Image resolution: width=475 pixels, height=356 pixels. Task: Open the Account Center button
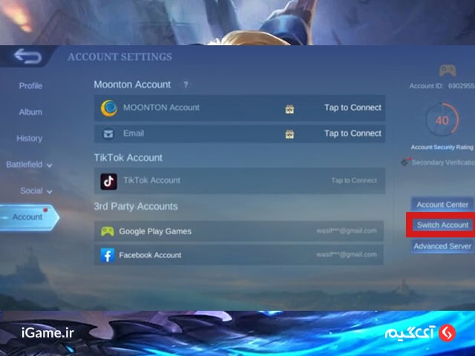point(442,205)
